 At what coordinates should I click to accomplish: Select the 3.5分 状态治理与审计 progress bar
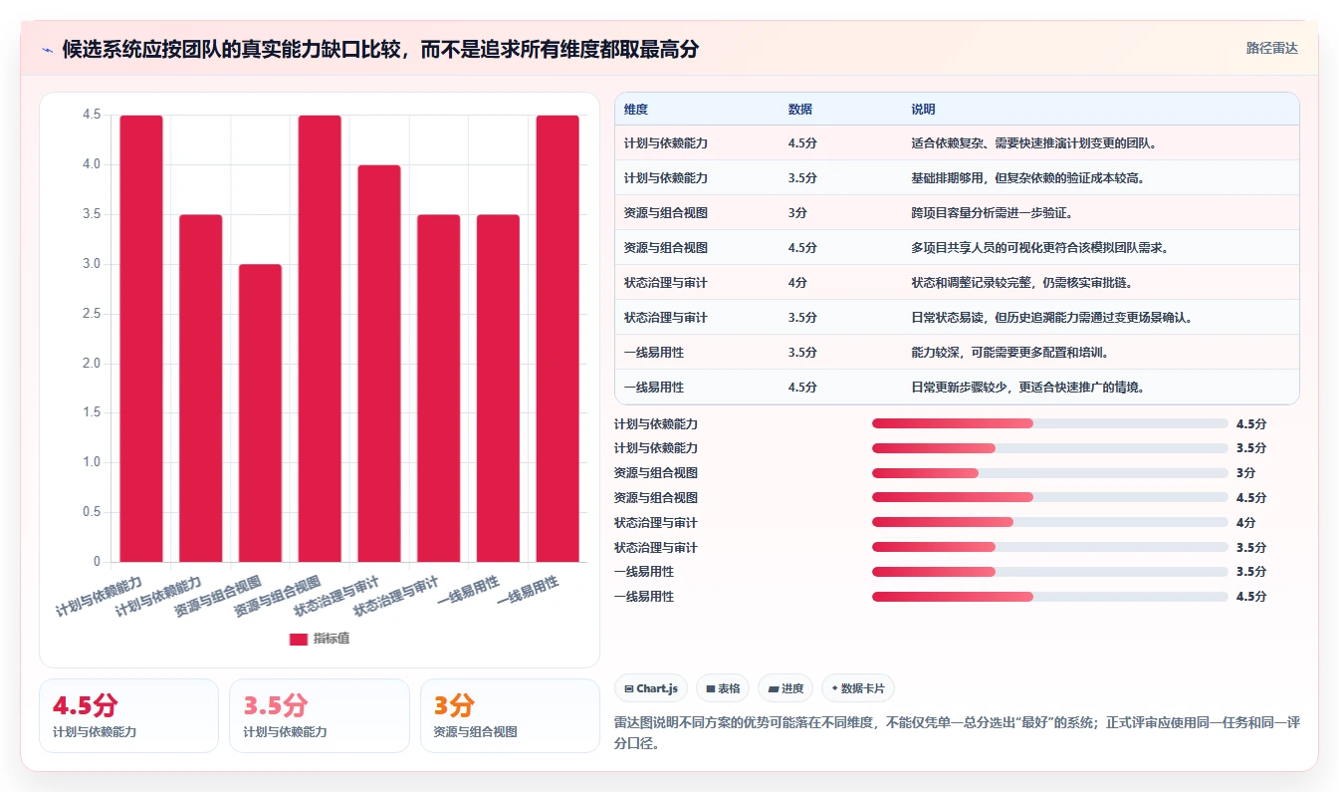pyautogui.click(x=1049, y=547)
